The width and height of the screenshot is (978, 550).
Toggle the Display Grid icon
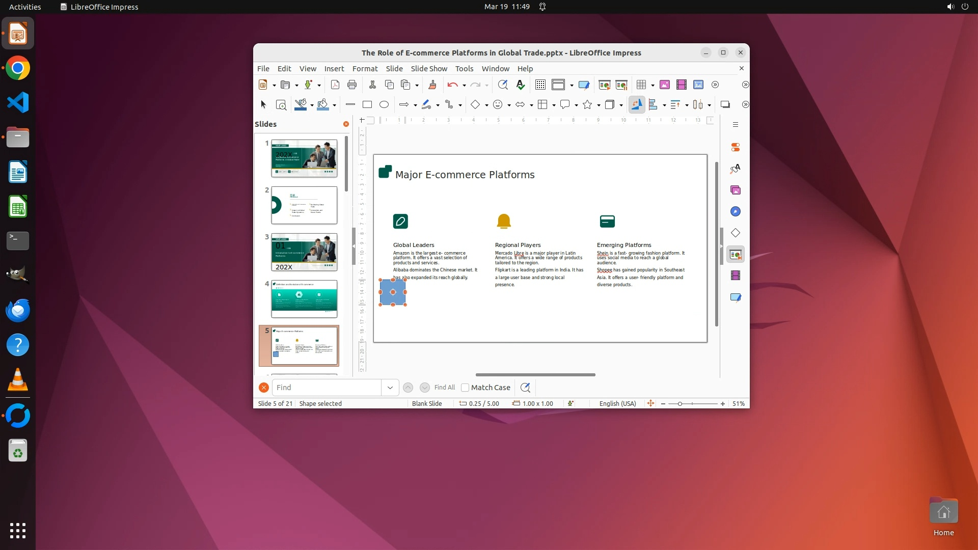tap(540, 85)
